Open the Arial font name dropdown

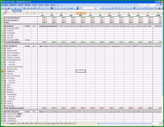(95, 8)
